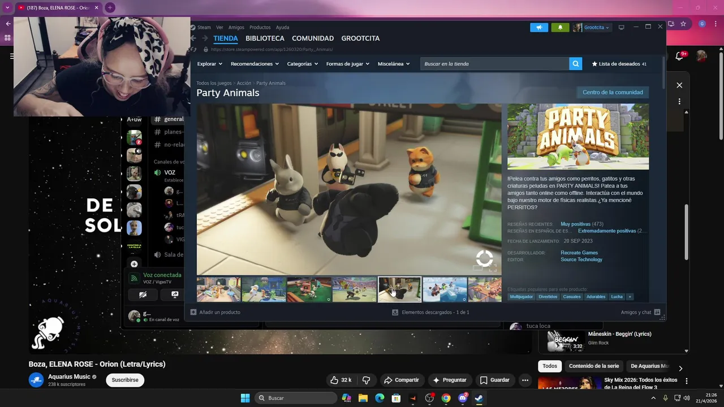
Task: Go back with Steam's back arrow
Action: tap(193, 38)
